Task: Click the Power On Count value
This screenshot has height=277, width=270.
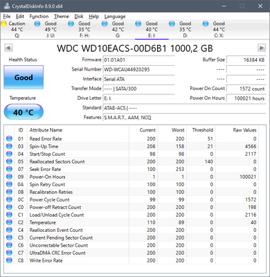Action: tap(246, 89)
